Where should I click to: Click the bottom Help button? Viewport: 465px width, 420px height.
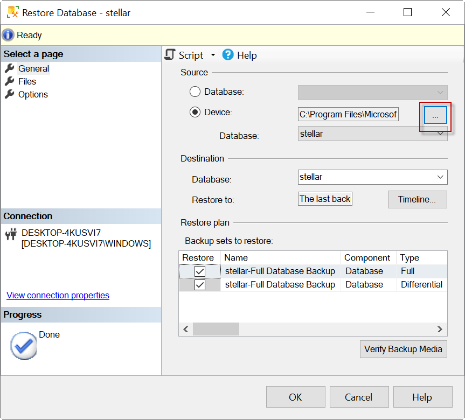(422, 397)
